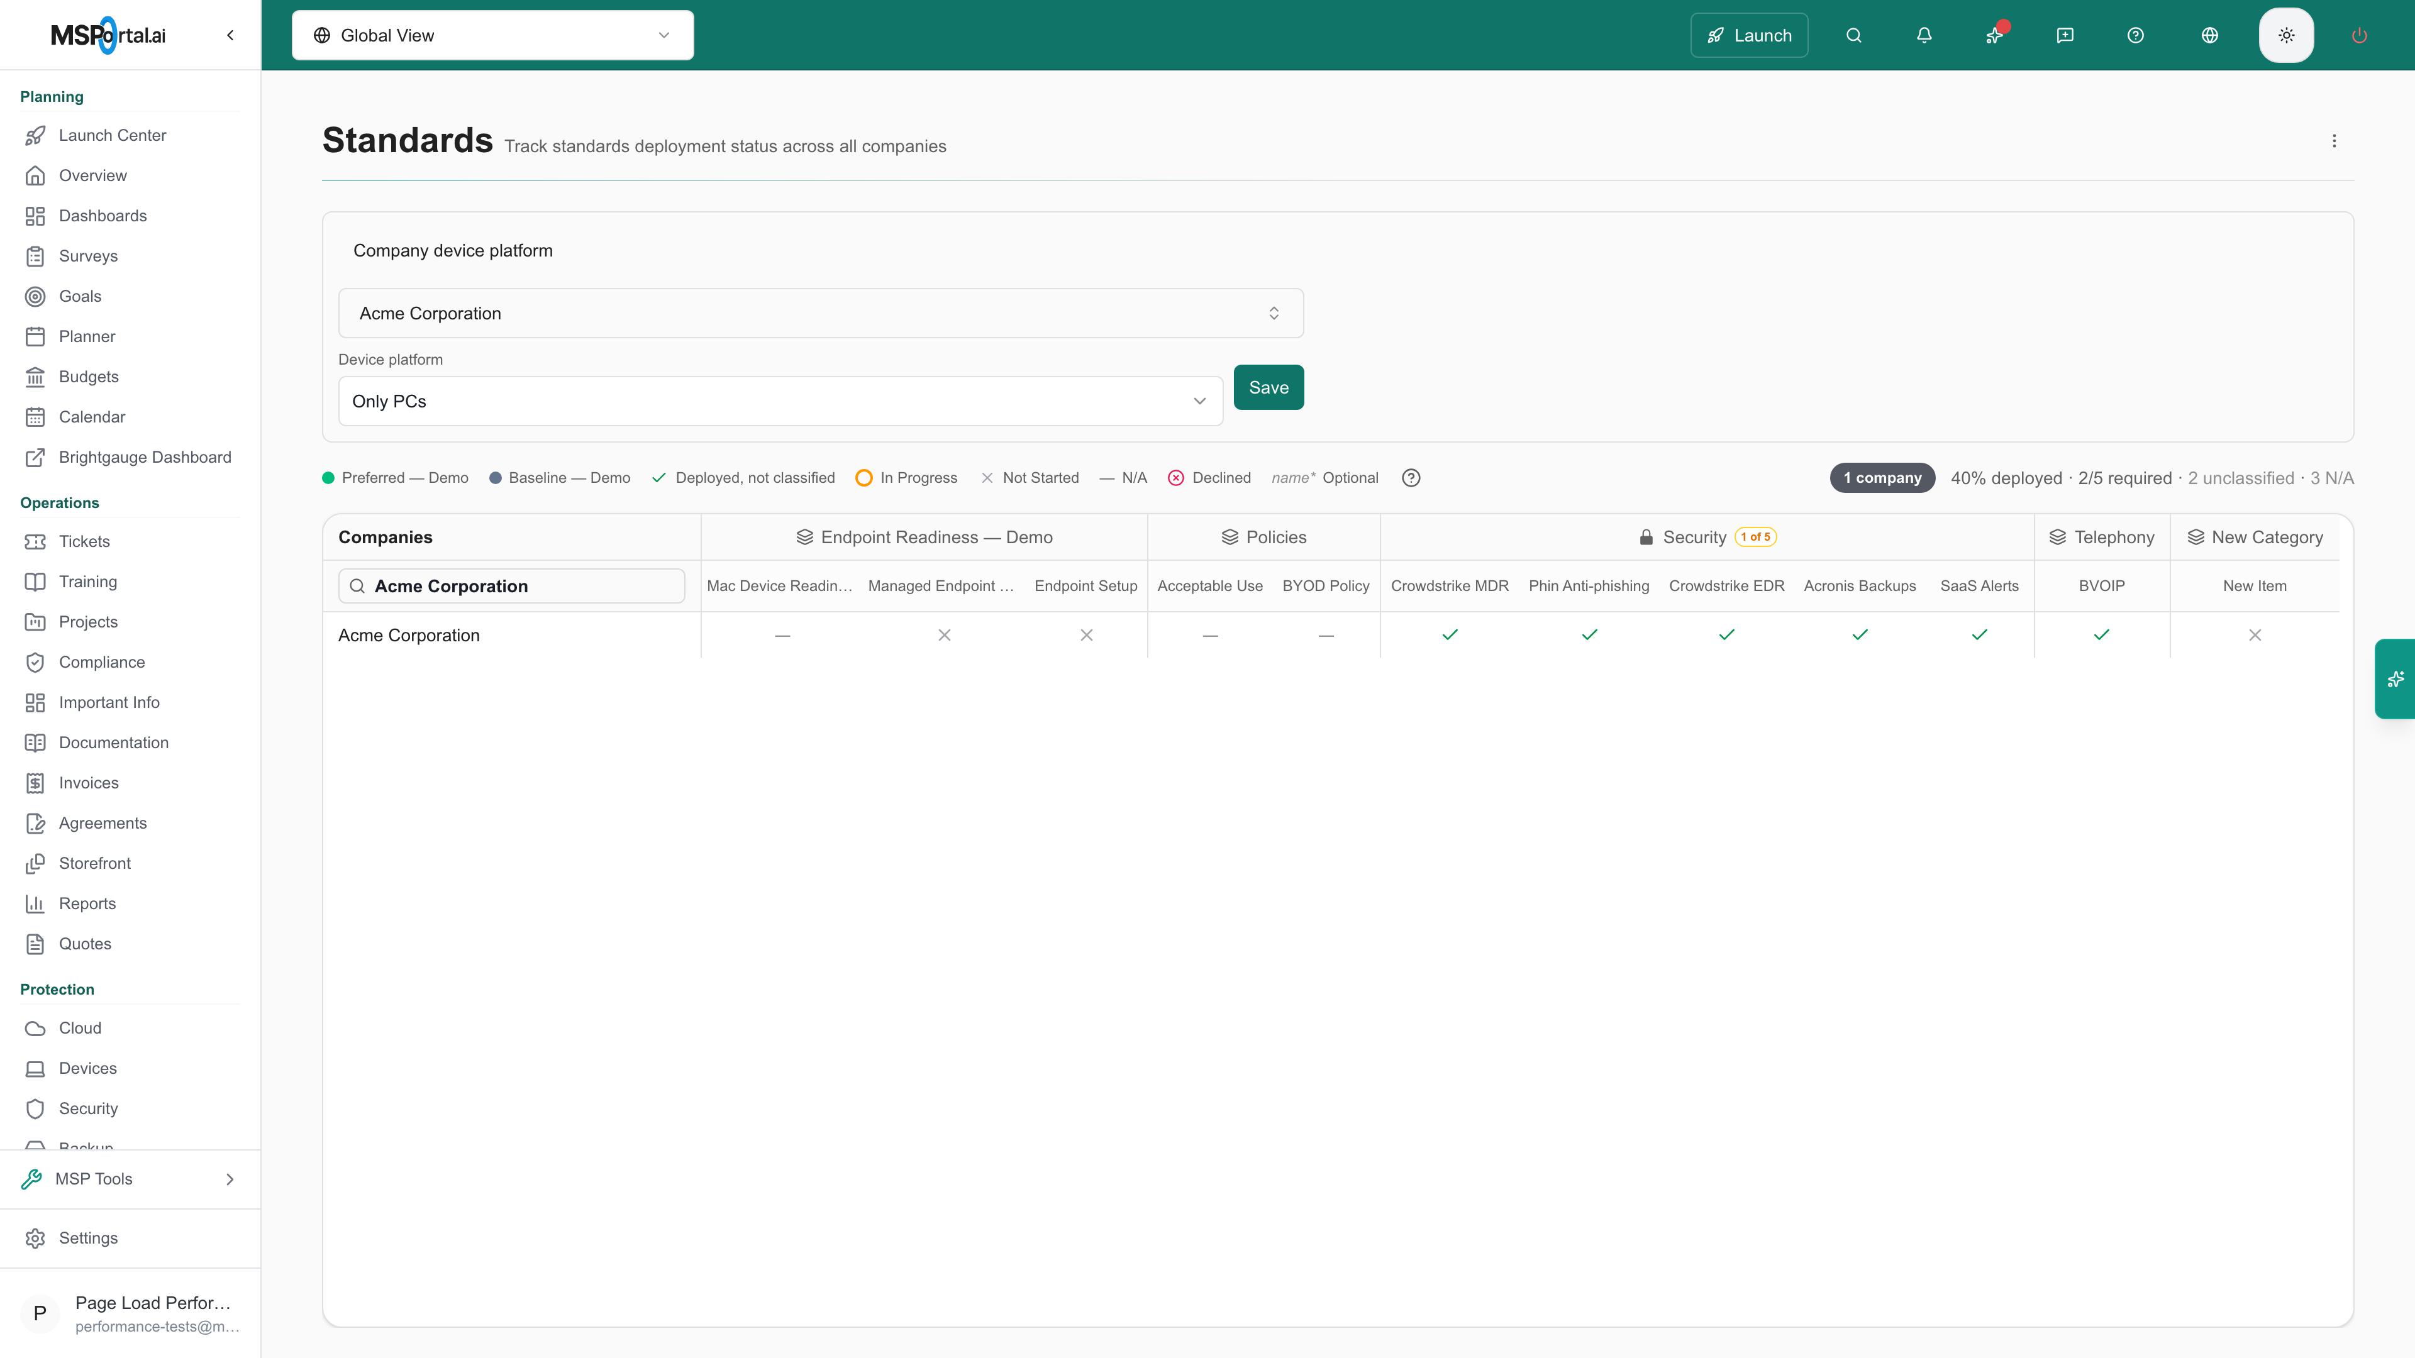2415x1358 pixels.
Task: Click the BYOD Policy N/A dash cell
Action: pos(1326,636)
